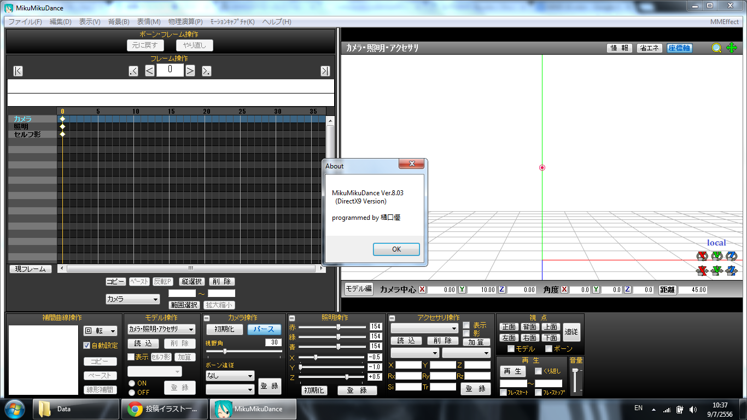Screen dimensions: 747x420
Task: Open the Data folder from the taskbar
Action: tap(75, 409)
